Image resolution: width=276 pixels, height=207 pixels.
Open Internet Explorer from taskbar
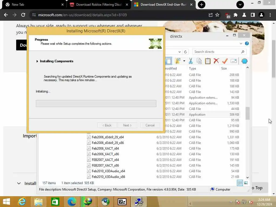[22, 202]
